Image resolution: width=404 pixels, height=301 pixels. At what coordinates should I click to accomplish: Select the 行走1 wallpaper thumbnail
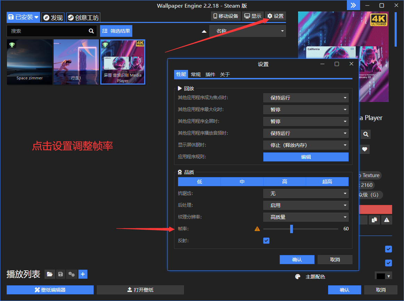tap(76, 62)
